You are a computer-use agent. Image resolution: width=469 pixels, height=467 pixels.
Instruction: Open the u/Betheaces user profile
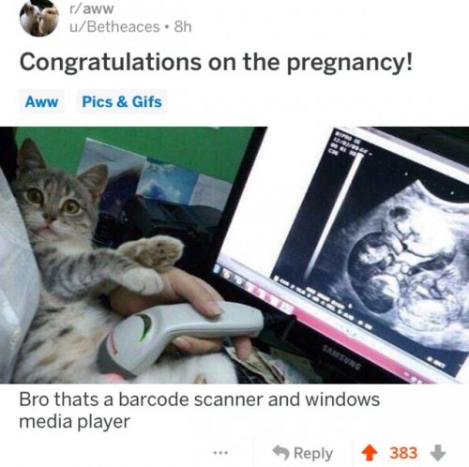pyautogui.click(x=114, y=26)
